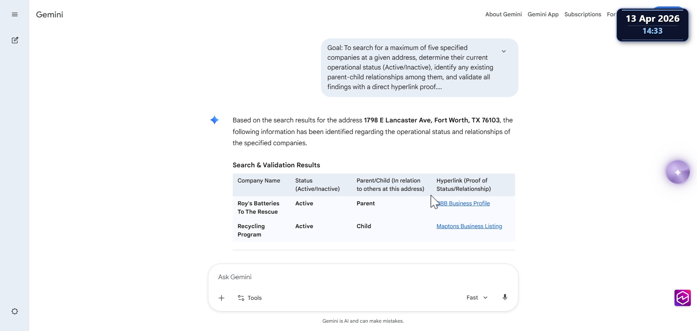Click the plus attach icon

(221, 298)
